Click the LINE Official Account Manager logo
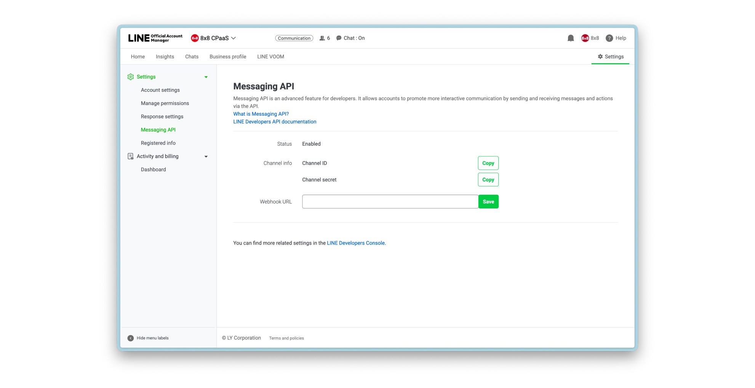 tap(155, 38)
